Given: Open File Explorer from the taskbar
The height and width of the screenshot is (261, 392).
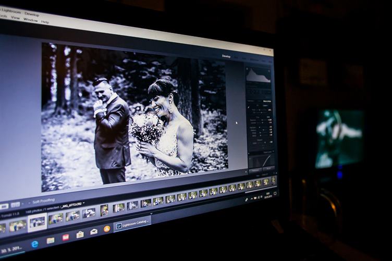Looking at the screenshot, I should (50, 240).
